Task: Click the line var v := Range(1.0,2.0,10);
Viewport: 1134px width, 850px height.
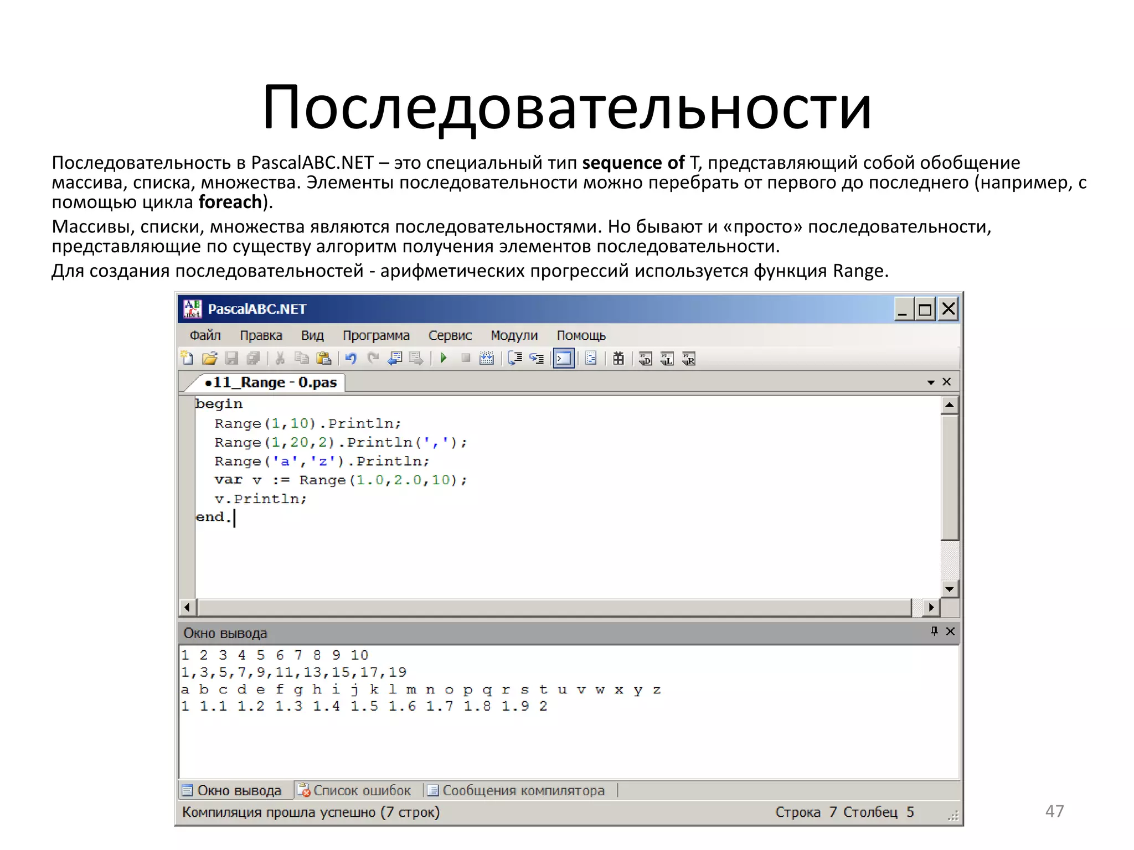Action: pyautogui.click(x=341, y=480)
